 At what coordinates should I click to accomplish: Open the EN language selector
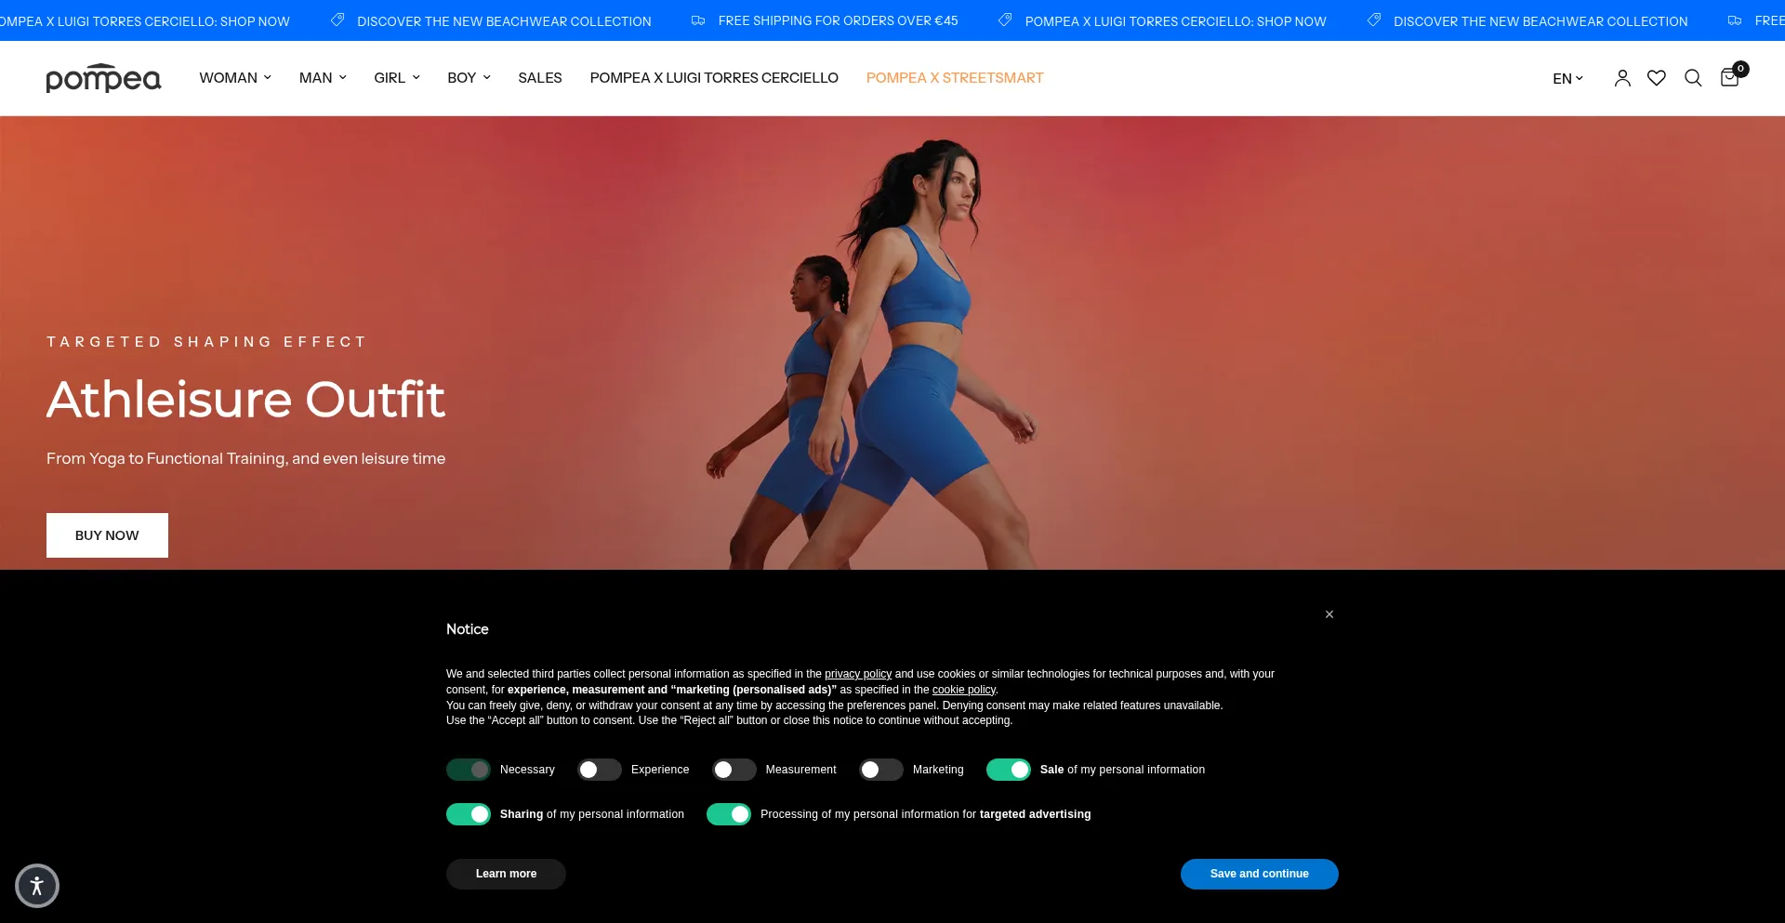[1567, 79]
